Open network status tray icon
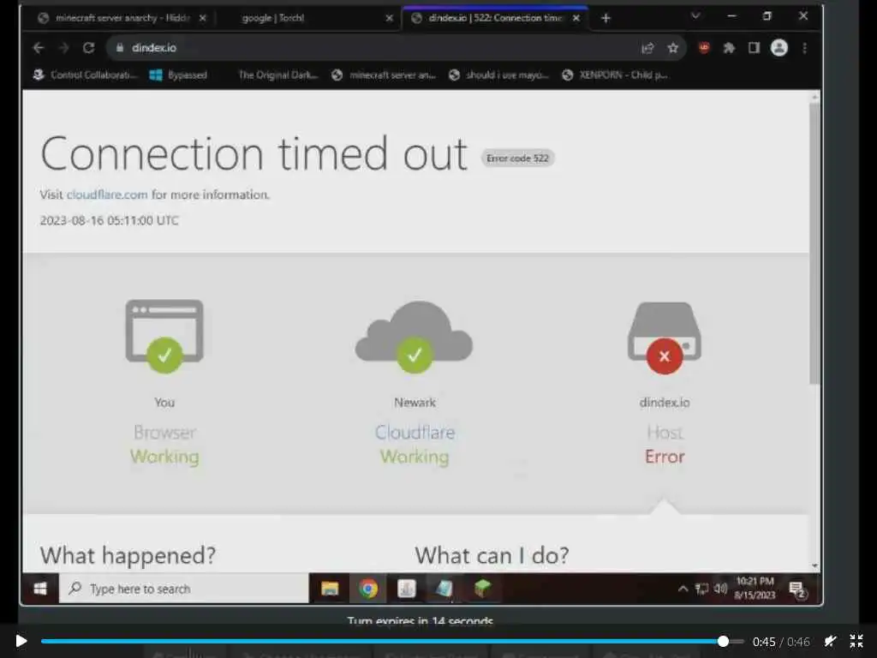 tap(701, 589)
